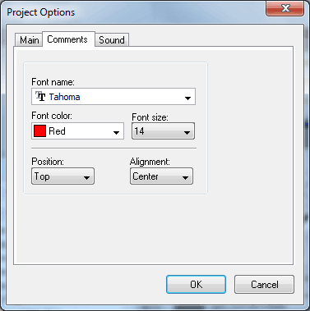Click the font size value 14
This screenshot has height=311, width=310.
(139, 131)
